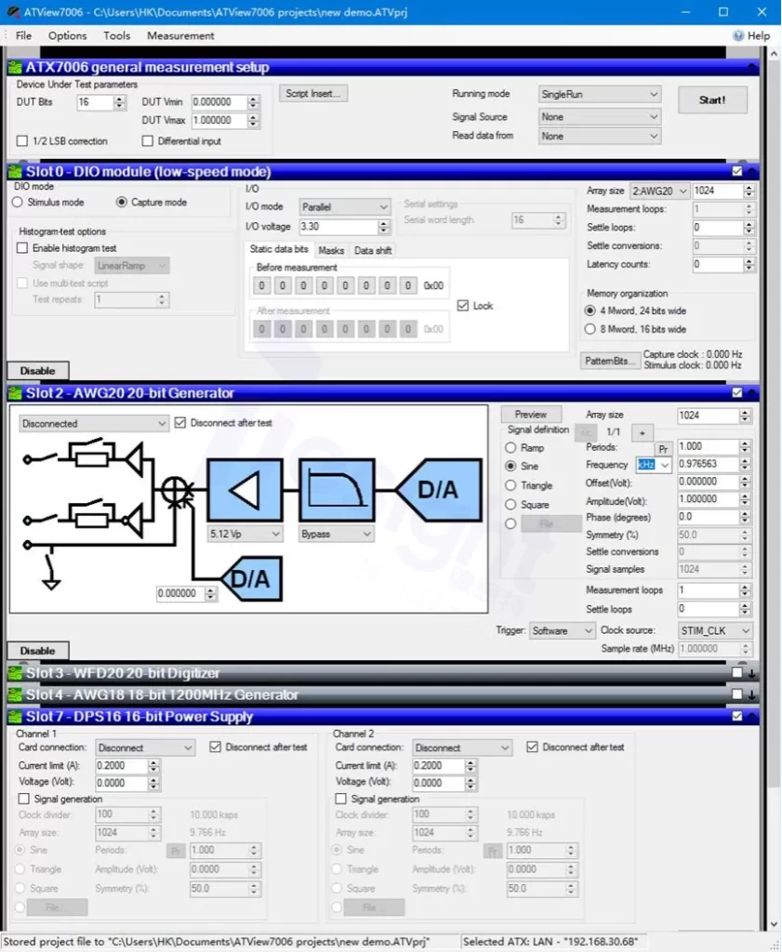Click the offset D/A converter block
The image size is (782, 952).
coord(250,579)
